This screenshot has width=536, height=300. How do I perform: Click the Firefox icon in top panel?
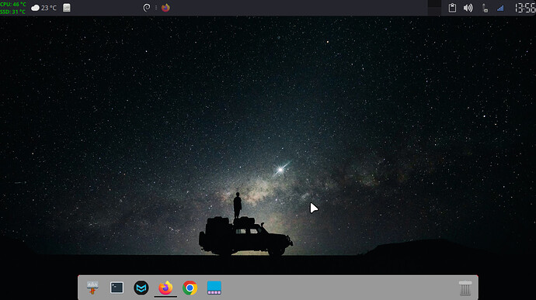[165, 8]
